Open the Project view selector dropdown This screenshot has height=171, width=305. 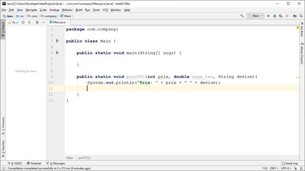click(x=13, y=22)
